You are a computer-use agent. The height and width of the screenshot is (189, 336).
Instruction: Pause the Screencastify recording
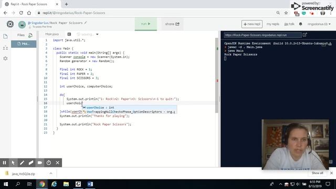(4, 163)
